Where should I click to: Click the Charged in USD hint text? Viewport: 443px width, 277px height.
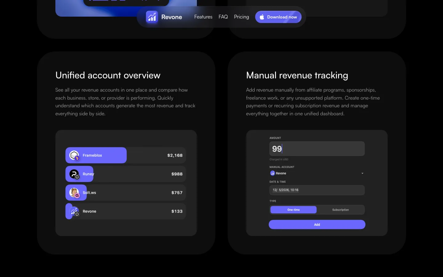coord(279,159)
